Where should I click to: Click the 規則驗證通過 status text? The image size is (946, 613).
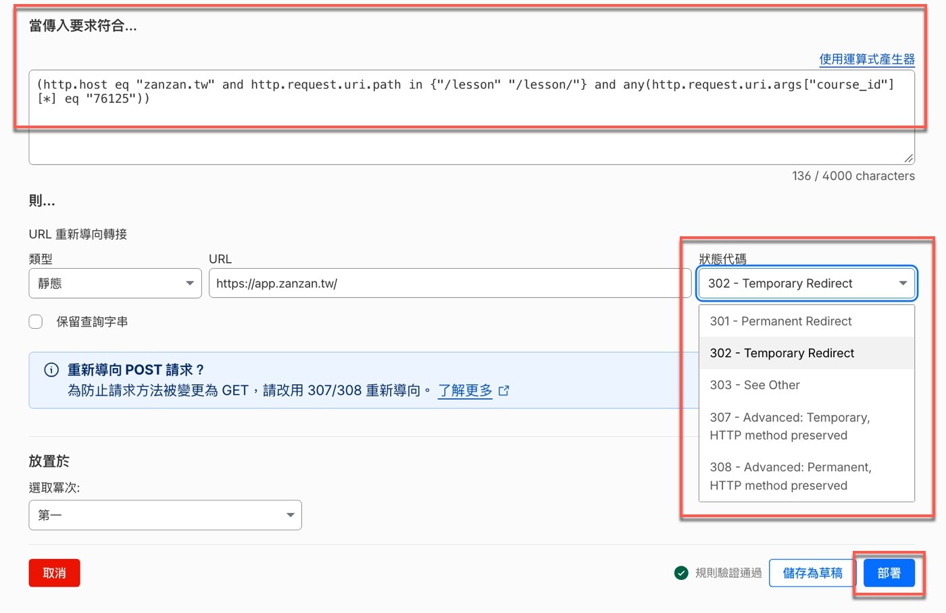tap(728, 573)
